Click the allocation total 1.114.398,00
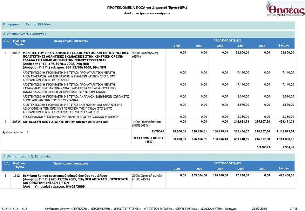The height and width of the screenshot is (211, 305). point(285,139)
